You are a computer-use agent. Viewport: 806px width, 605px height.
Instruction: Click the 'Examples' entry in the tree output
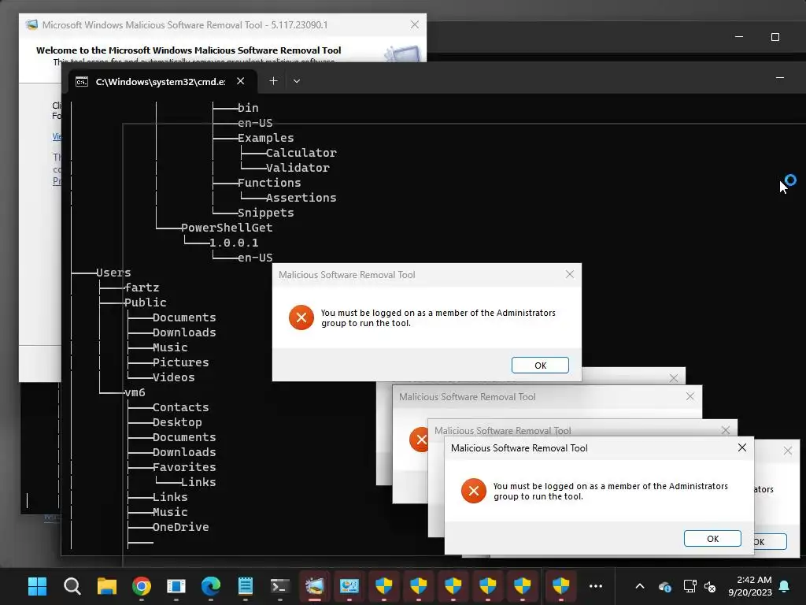266,138
